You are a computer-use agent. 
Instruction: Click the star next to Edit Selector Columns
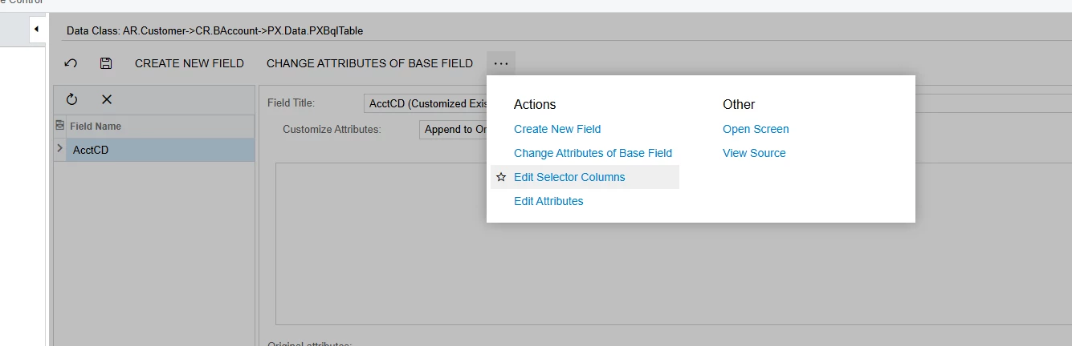501,177
